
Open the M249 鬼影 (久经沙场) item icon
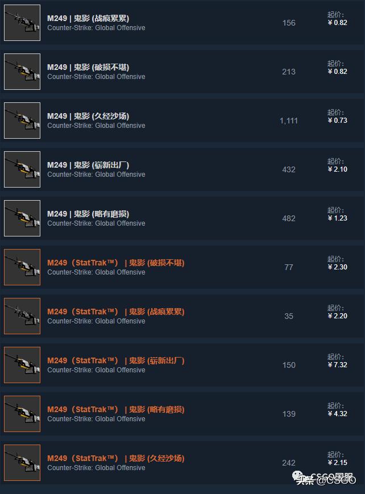(x=22, y=121)
